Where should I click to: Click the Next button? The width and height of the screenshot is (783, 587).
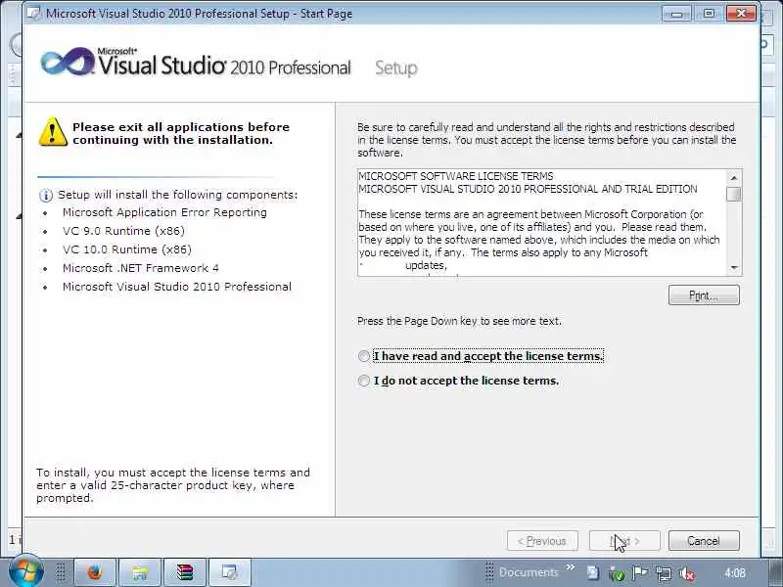click(624, 541)
